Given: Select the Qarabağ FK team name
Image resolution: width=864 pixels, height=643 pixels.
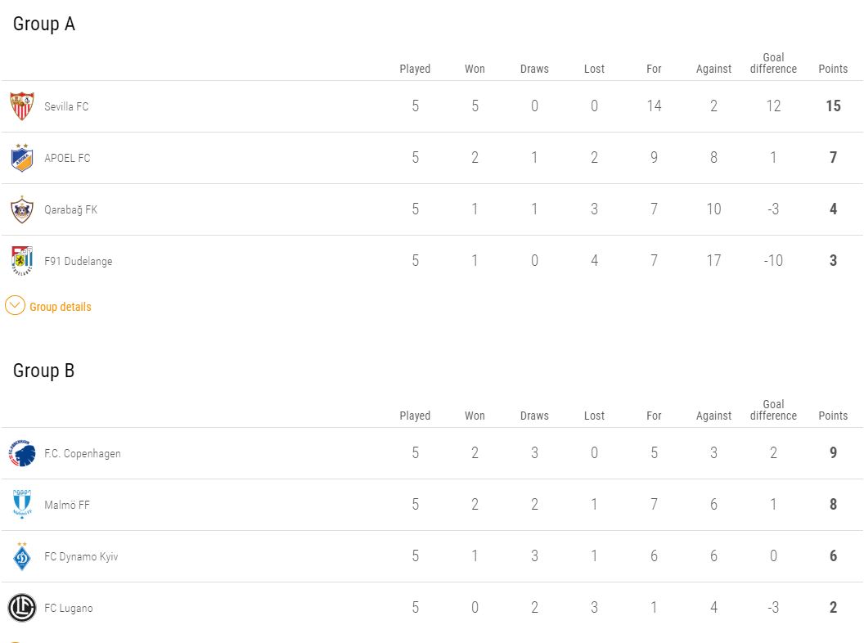Looking at the screenshot, I should click(x=70, y=210).
